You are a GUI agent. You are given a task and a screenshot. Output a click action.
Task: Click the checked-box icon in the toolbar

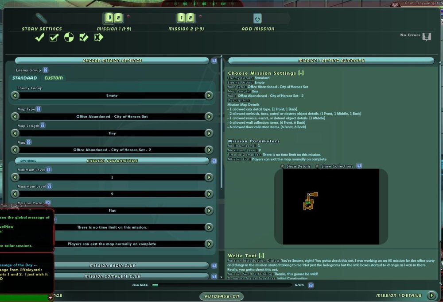(x=54, y=38)
